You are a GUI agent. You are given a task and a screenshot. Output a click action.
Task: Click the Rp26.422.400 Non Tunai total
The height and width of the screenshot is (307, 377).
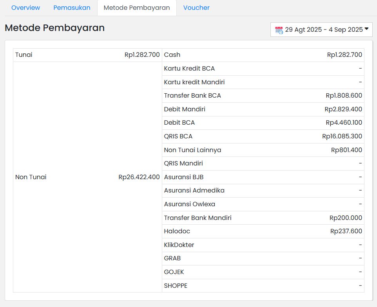click(139, 177)
